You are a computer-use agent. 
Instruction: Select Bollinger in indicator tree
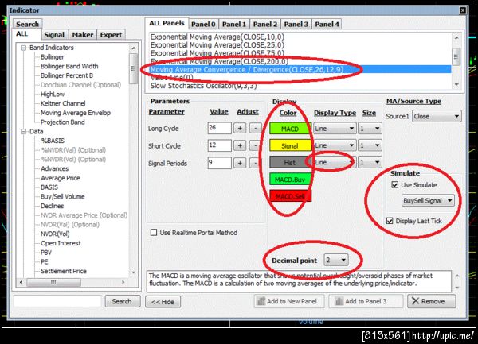coord(53,57)
